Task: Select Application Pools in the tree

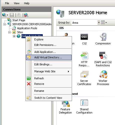Action: tap(27, 28)
